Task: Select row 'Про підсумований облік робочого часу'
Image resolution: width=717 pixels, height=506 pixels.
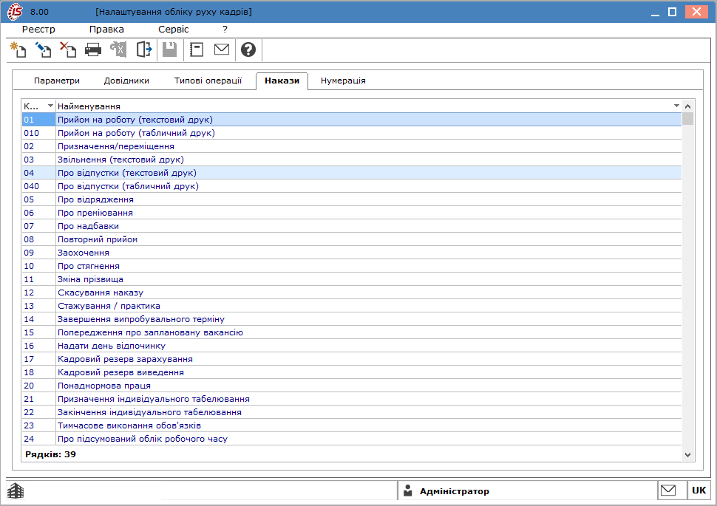Action: [x=352, y=438]
